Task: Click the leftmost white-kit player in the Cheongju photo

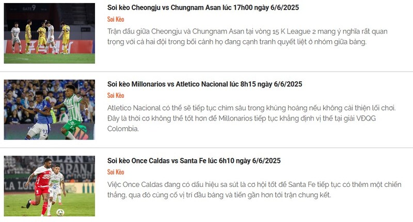Action: pyautogui.click(x=16, y=38)
